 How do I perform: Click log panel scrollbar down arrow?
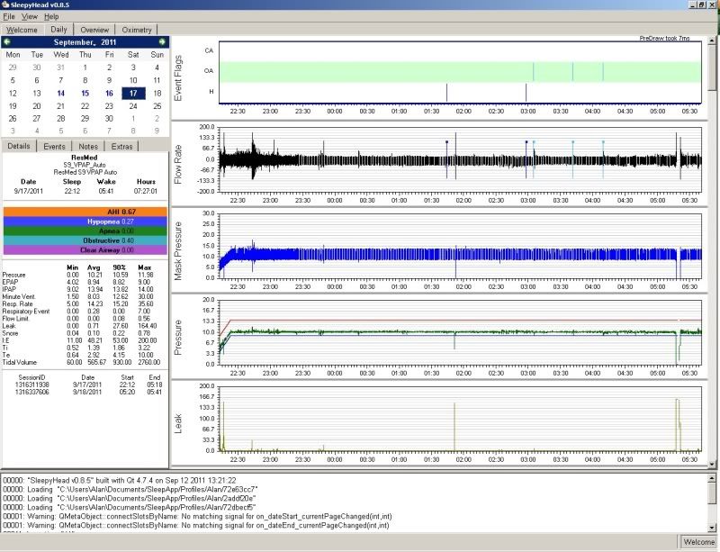click(712, 528)
